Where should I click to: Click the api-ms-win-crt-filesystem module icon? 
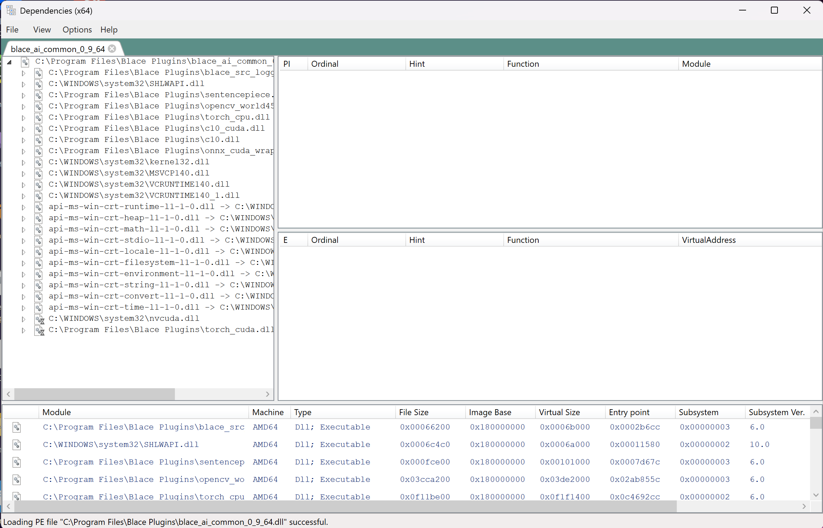point(38,263)
